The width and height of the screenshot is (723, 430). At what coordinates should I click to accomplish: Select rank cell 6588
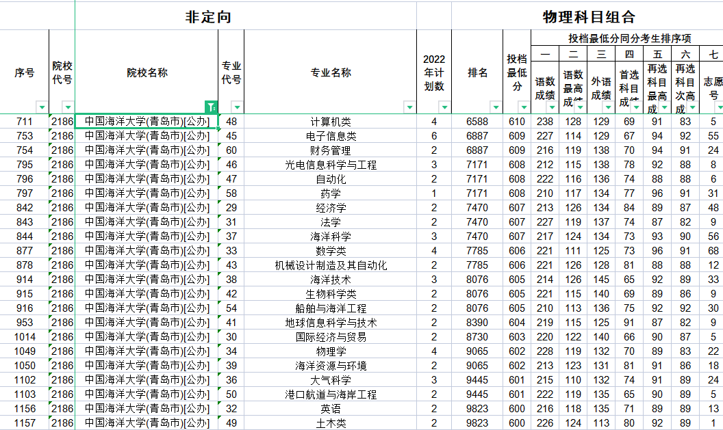tap(477, 122)
